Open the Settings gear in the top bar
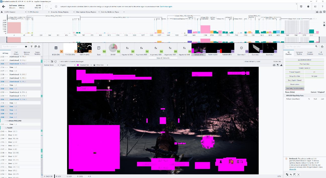The image size is (326, 178). pyautogui.click(x=308, y=6)
